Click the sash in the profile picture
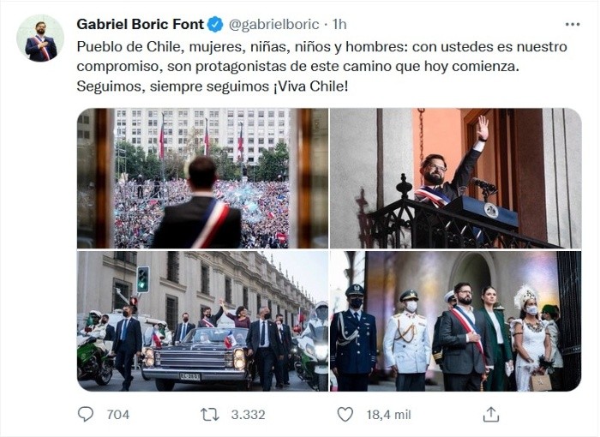The image size is (600, 437). point(42,48)
